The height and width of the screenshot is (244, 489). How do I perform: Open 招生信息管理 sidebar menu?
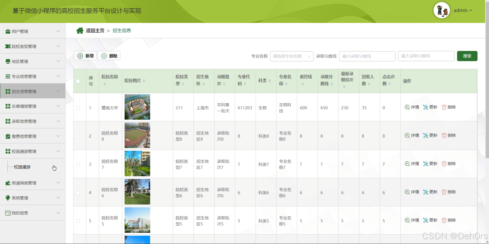[x=33, y=91]
